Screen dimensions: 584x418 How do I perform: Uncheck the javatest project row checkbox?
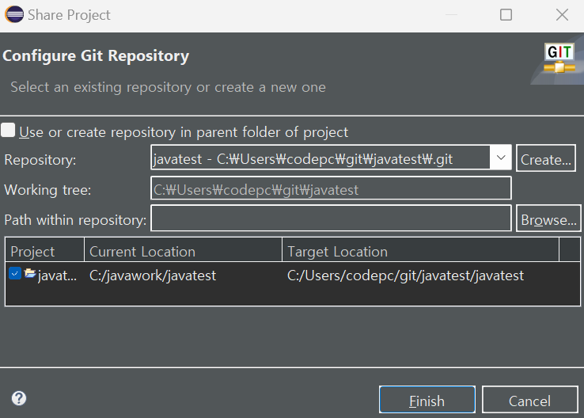coord(15,274)
